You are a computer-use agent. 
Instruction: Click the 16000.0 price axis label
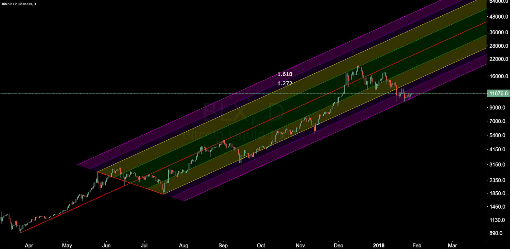click(499, 76)
